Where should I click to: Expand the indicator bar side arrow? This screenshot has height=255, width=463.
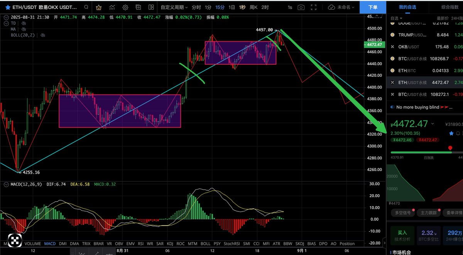384,243
